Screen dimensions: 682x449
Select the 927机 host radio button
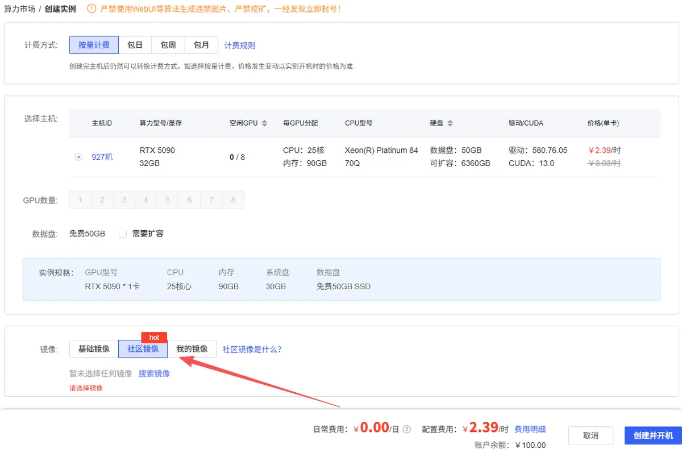pos(79,157)
